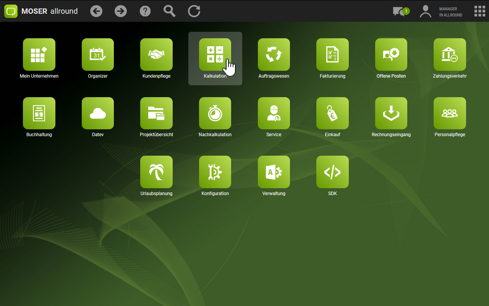Open Kundenpflege handshake icon
The height and width of the screenshot is (306, 489).
(x=156, y=55)
